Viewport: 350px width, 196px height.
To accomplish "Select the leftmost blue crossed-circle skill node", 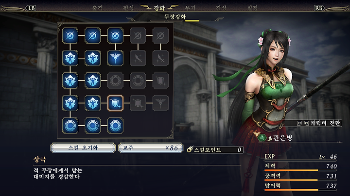I will pyautogui.click(x=70, y=35).
